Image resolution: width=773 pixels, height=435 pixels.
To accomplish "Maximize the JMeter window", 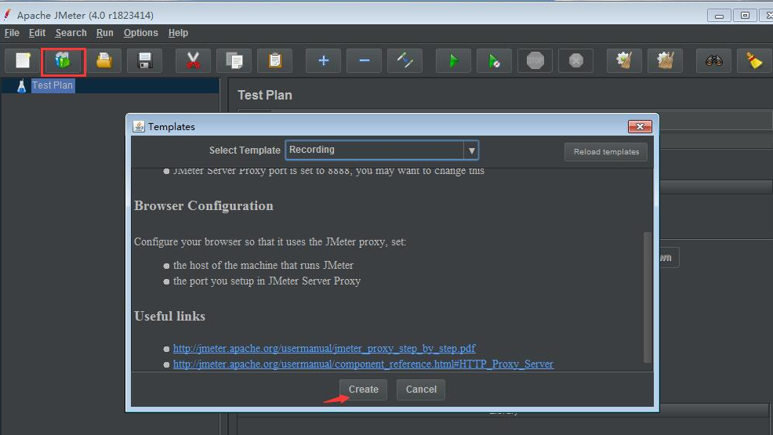I will 745,16.
